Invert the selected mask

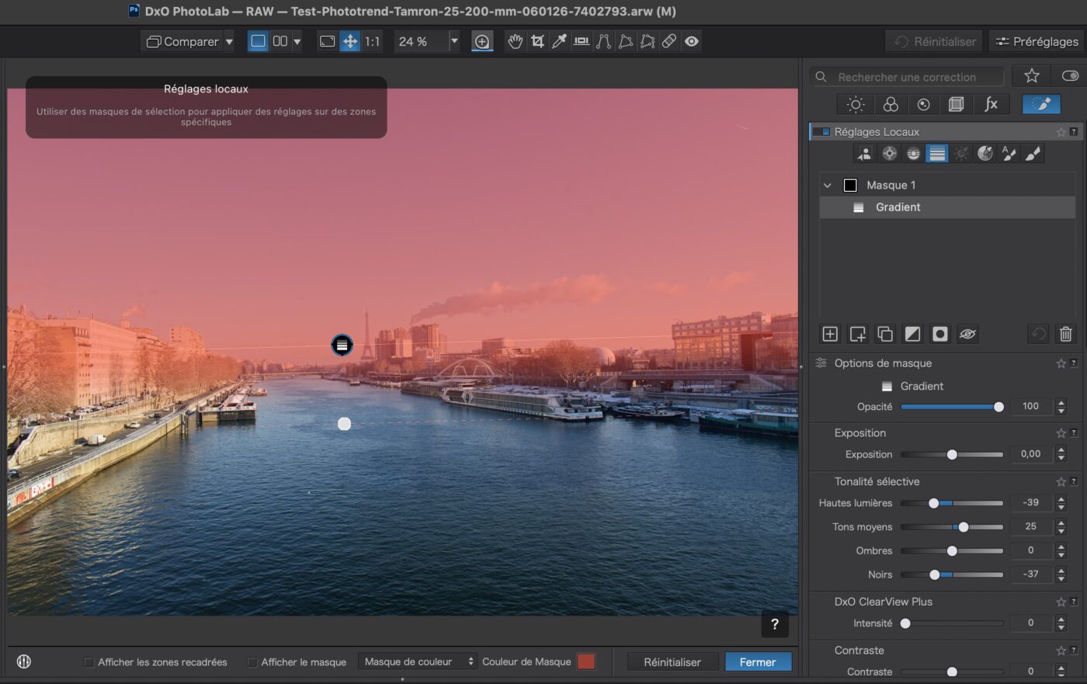pyautogui.click(x=912, y=334)
